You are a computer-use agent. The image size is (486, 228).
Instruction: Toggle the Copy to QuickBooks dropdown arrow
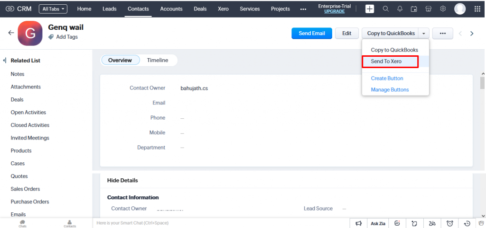[x=424, y=34]
